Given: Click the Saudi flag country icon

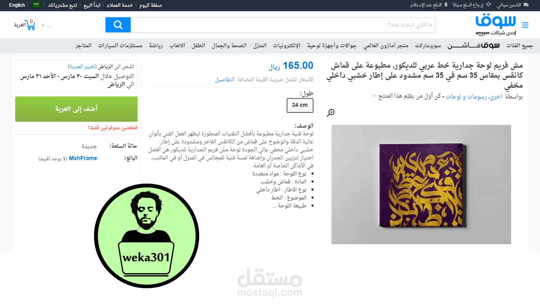Looking at the screenshot, I should (x=36, y=5).
